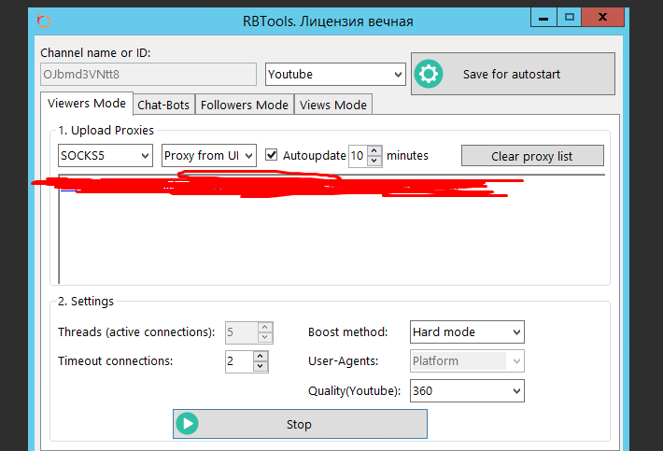
Task: Decrease Timeout connections with down arrow
Action: [x=261, y=366]
